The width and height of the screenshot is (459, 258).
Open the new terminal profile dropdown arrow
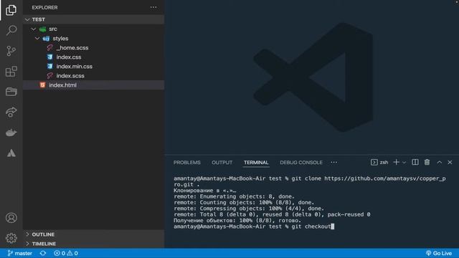[x=404, y=163]
